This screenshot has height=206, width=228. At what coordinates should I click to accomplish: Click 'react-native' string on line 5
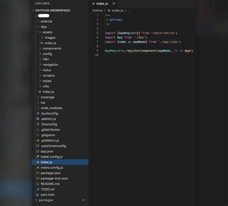click(x=164, y=33)
